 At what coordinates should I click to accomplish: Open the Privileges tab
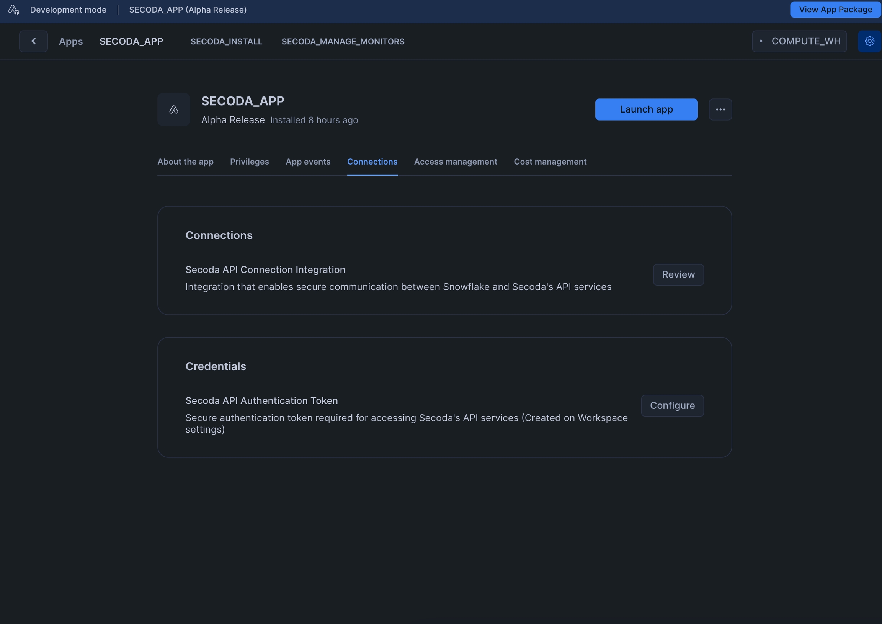coord(249,162)
